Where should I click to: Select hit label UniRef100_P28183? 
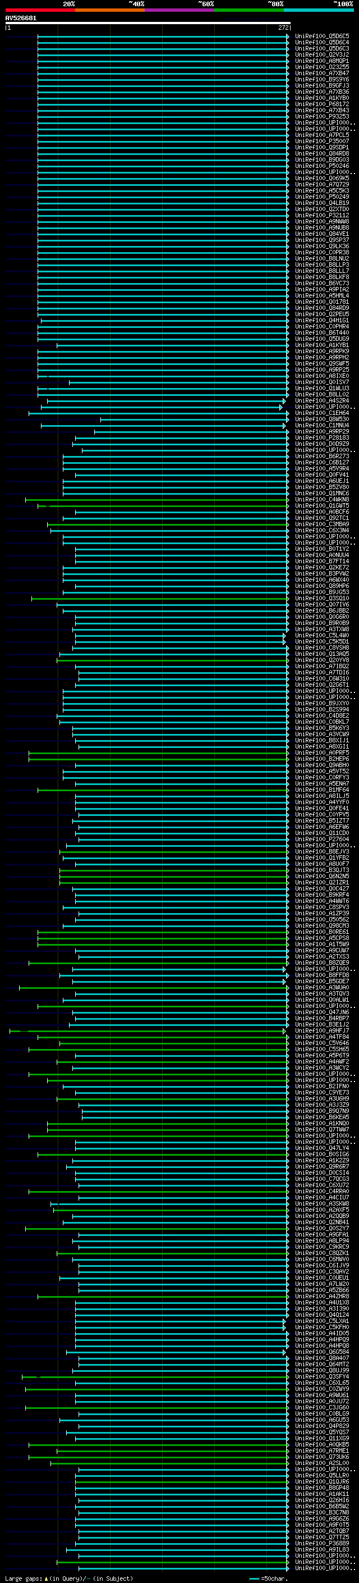pyautogui.click(x=321, y=438)
